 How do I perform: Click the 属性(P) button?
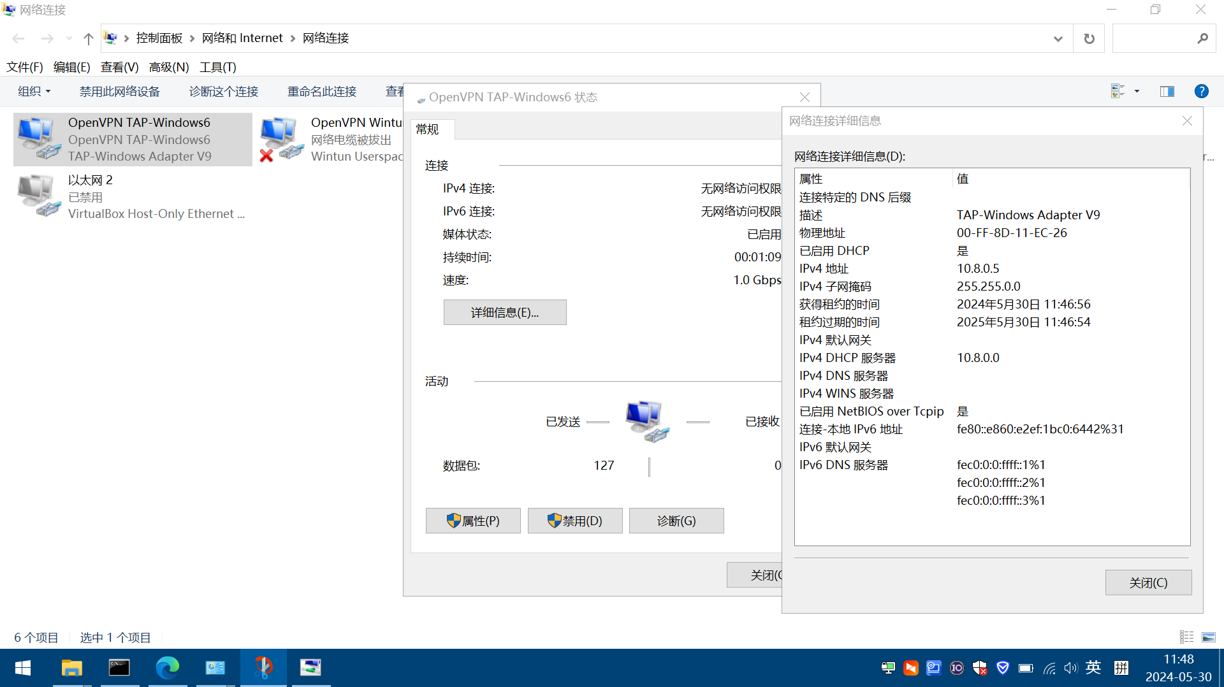(472, 521)
